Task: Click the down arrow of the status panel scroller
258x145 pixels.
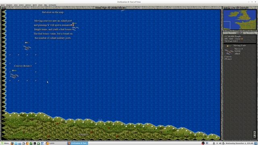Action: tap(254, 136)
